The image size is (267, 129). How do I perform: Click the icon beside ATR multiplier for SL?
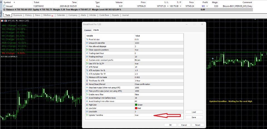pos(87,70)
